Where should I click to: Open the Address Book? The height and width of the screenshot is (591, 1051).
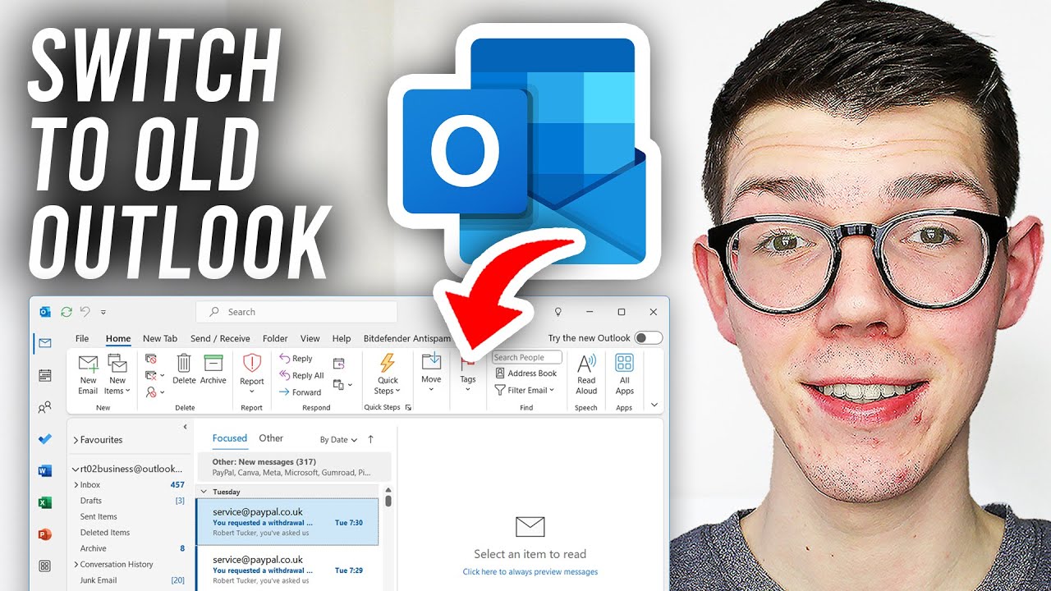(526, 373)
